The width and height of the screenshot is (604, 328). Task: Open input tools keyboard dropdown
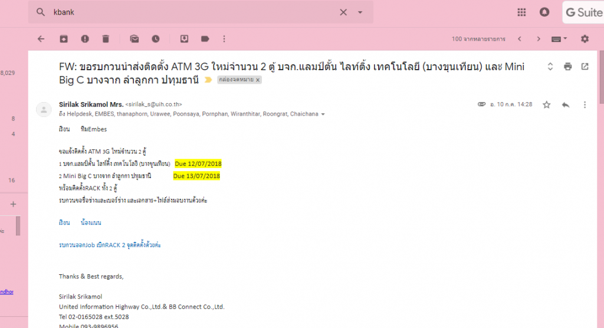pos(559,39)
